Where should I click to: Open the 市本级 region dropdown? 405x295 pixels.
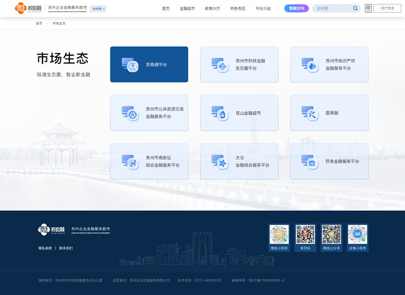[98, 9]
